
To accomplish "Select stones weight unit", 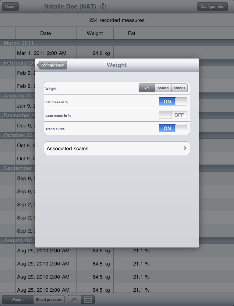I will click(179, 88).
